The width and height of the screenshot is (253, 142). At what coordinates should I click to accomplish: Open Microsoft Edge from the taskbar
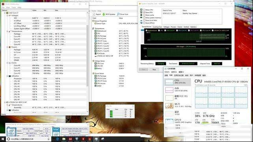[x=57, y=139]
